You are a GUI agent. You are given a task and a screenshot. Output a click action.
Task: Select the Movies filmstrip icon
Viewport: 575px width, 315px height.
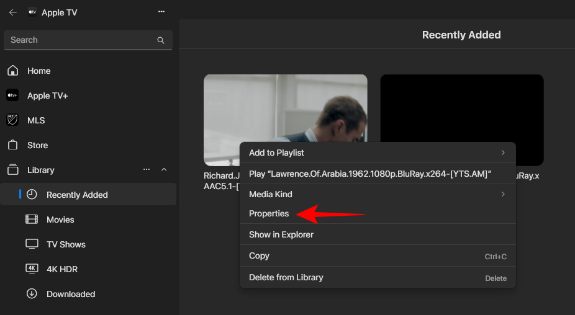tap(32, 220)
